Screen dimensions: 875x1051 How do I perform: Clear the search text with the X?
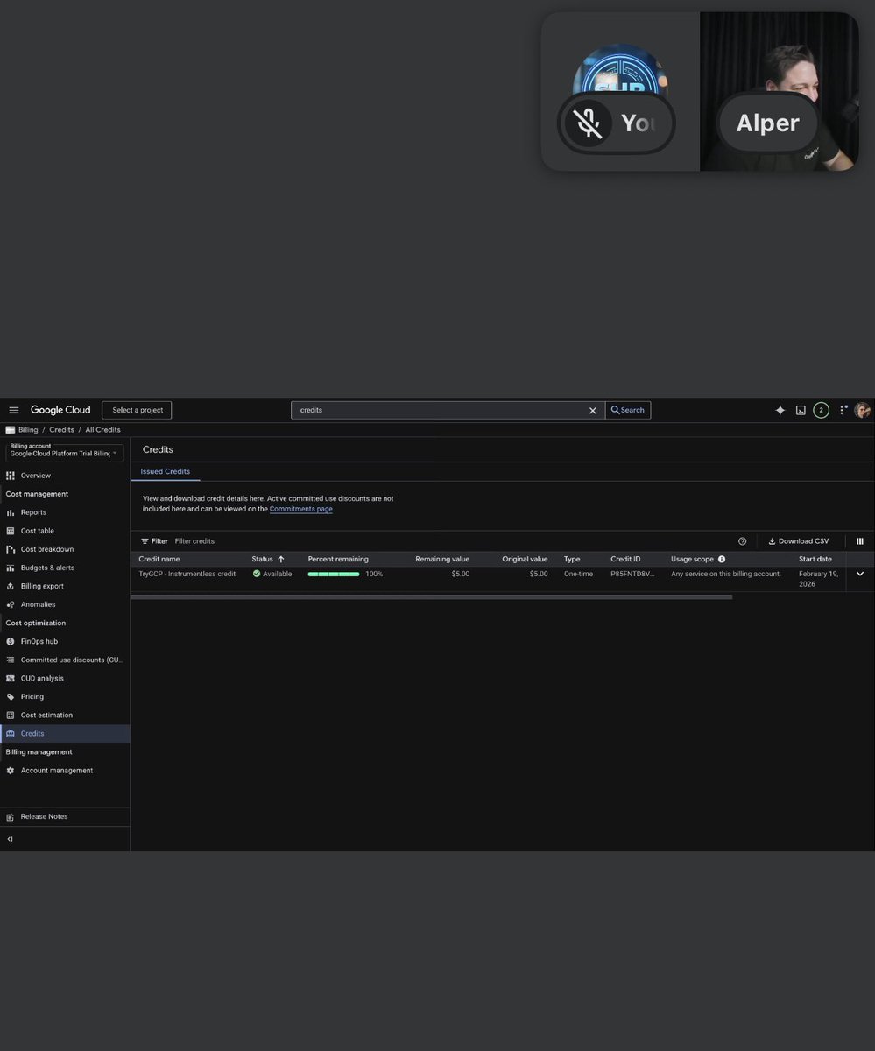[x=593, y=410]
